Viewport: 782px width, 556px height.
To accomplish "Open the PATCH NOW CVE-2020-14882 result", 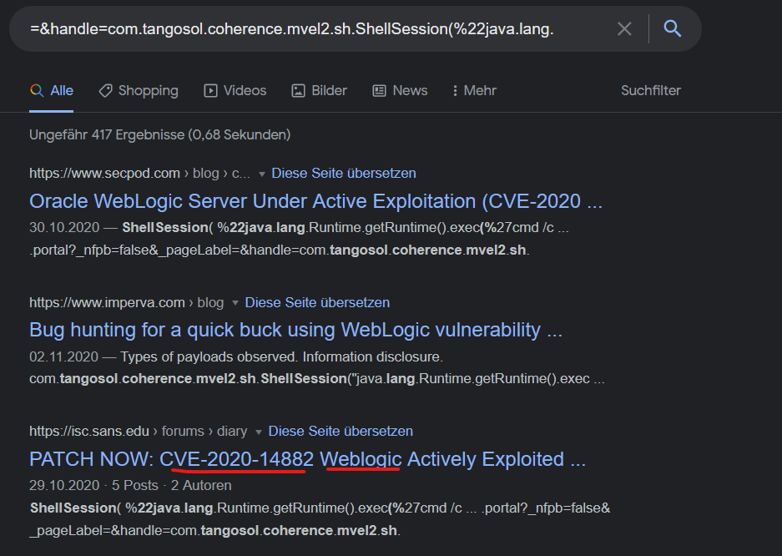I will coord(308,459).
